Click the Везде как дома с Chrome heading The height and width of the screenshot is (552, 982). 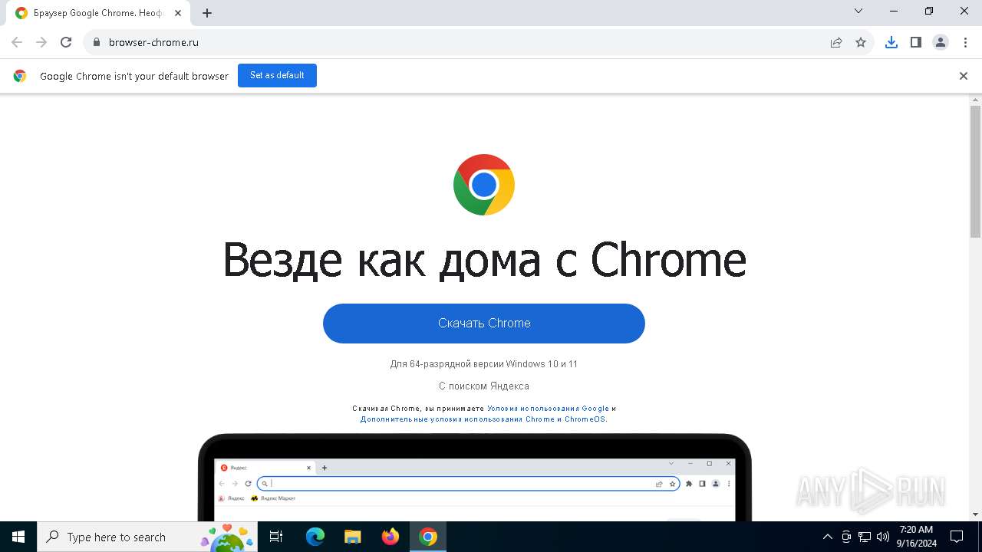[484, 259]
